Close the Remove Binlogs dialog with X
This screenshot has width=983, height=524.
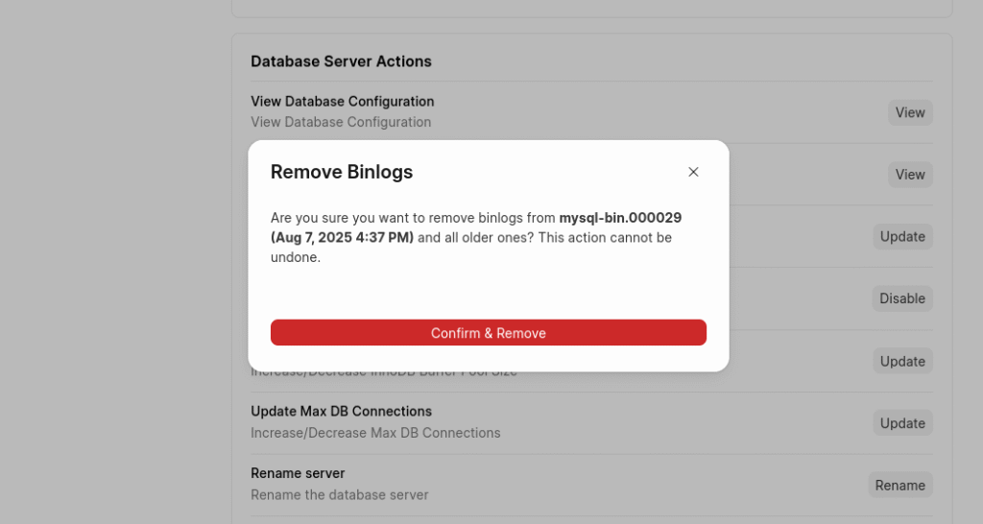point(693,172)
